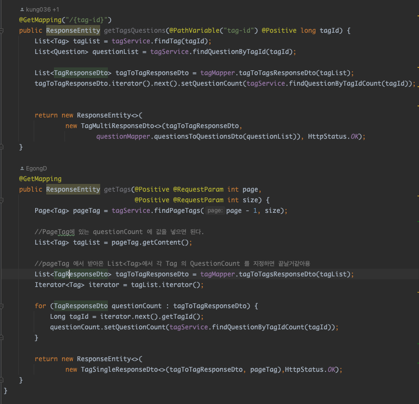Click the @PathVariable annotation
This screenshot has width=419, height=404.
pos(194,31)
